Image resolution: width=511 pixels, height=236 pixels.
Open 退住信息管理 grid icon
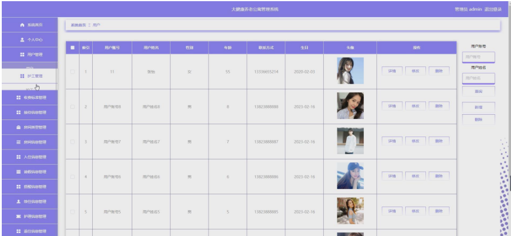[x=18, y=231]
